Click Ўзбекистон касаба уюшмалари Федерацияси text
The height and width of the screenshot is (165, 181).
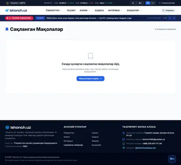click(x=35, y=143)
